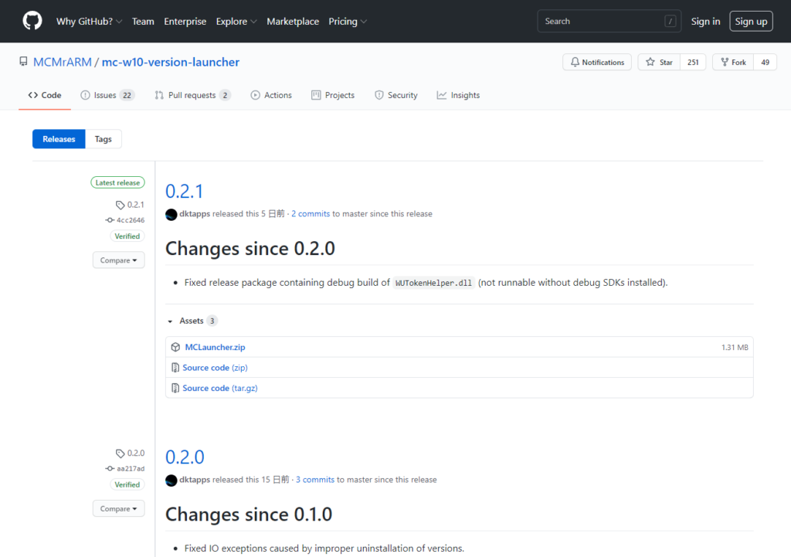This screenshot has width=791, height=557.
Task: Open the mc-w10-version-launcher repository link
Action: pos(171,62)
